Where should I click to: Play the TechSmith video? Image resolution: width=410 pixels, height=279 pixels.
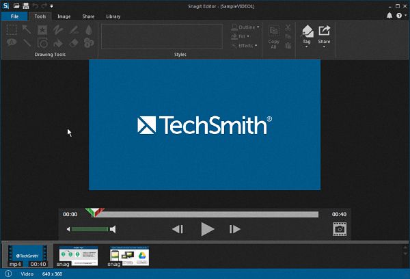pyautogui.click(x=208, y=230)
